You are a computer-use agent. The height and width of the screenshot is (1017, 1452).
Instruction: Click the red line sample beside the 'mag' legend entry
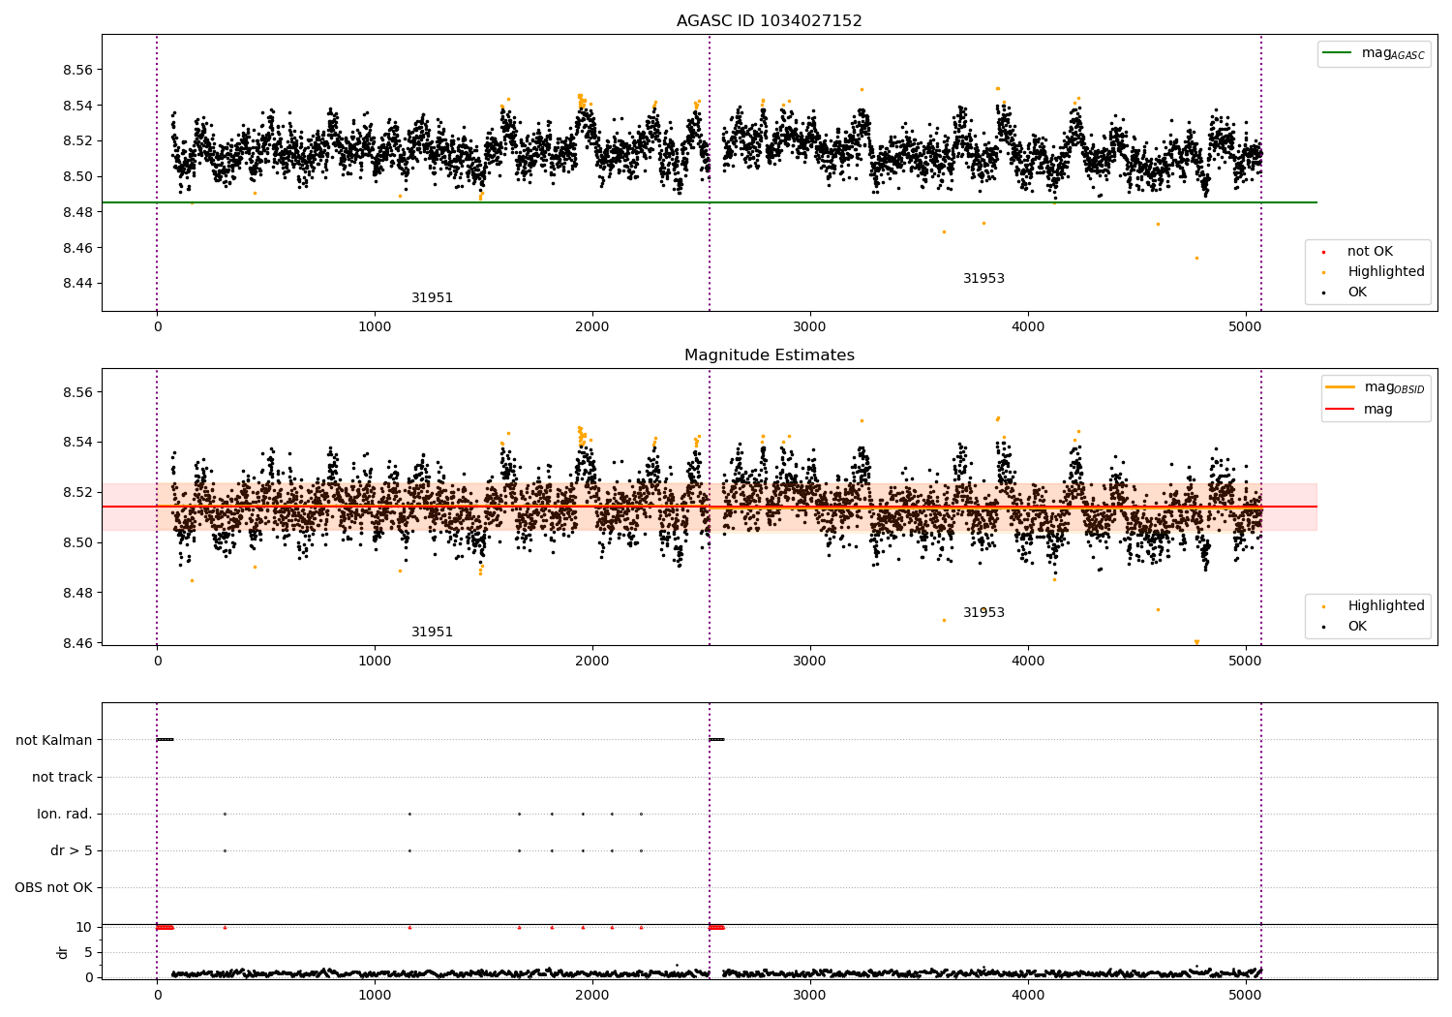(x=1341, y=409)
